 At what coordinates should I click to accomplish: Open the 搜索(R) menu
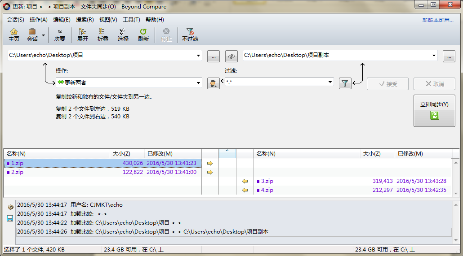[85, 20]
